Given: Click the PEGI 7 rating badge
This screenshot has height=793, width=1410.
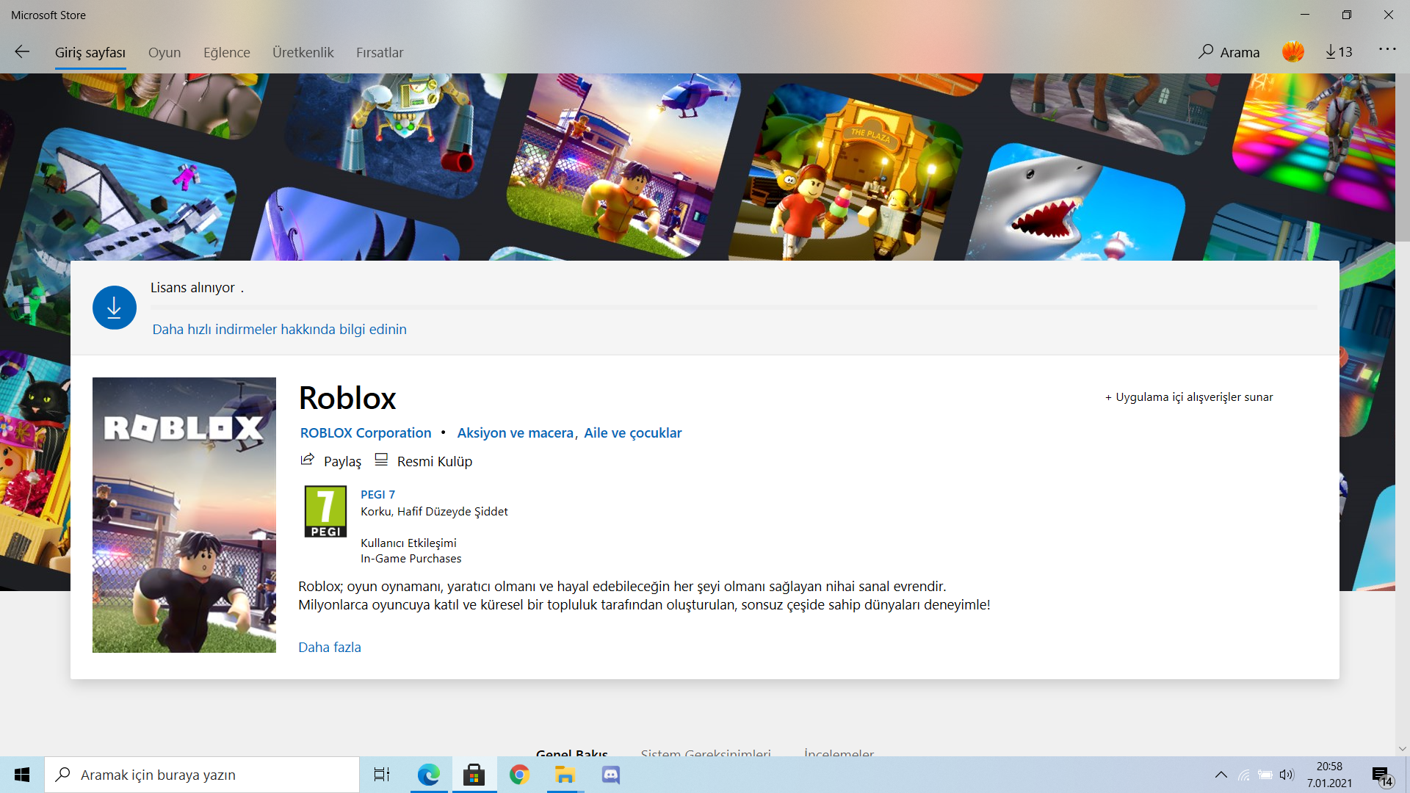Looking at the screenshot, I should tap(325, 512).
